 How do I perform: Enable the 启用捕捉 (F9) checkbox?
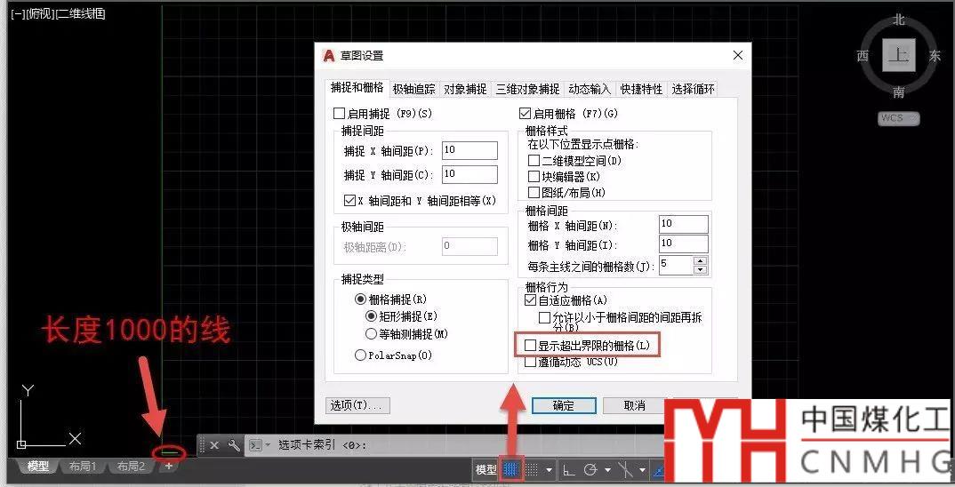(339, 114)
